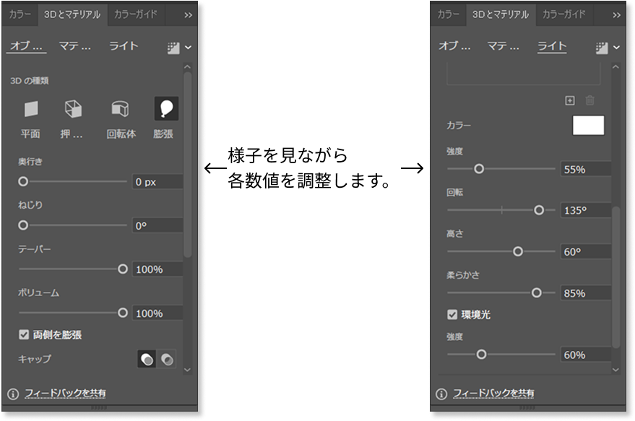635x421 pixels.
Task: Expand left panel group with double chevron
Action: (x=189, y=14)
